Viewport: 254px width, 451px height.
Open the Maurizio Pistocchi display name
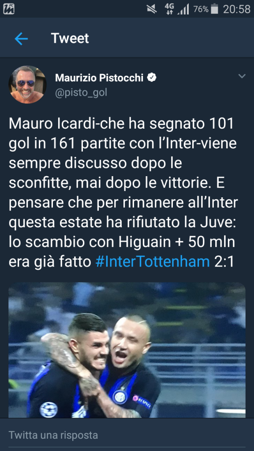[x=99, y=78]
